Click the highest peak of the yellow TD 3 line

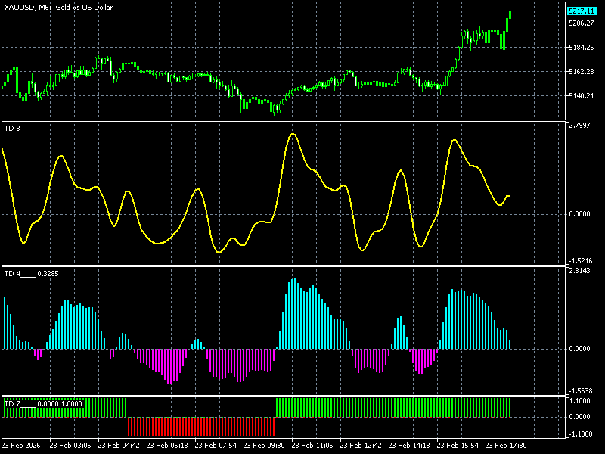pos(293,135)
